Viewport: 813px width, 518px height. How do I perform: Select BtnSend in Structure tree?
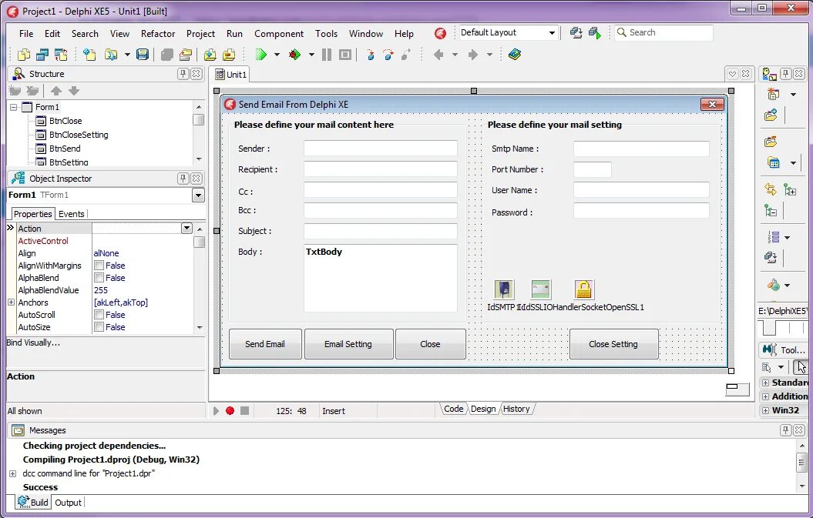point(65,149)
